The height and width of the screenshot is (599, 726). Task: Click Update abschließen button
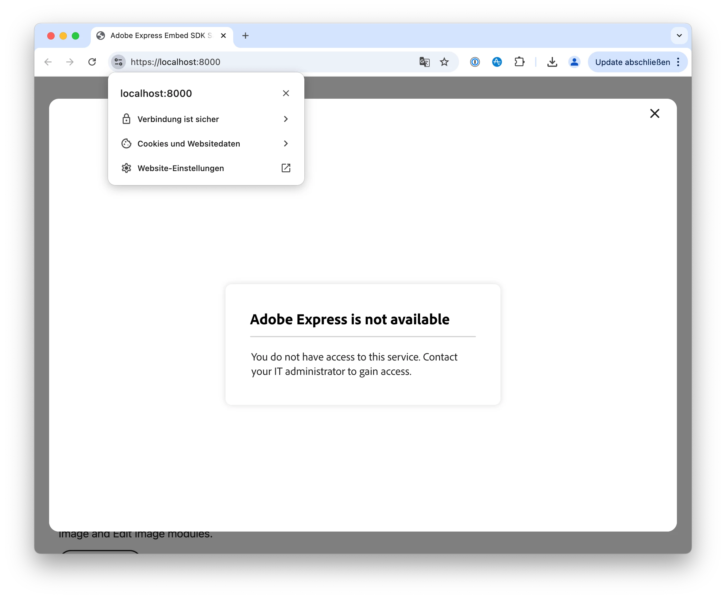(x=632, y=62)
